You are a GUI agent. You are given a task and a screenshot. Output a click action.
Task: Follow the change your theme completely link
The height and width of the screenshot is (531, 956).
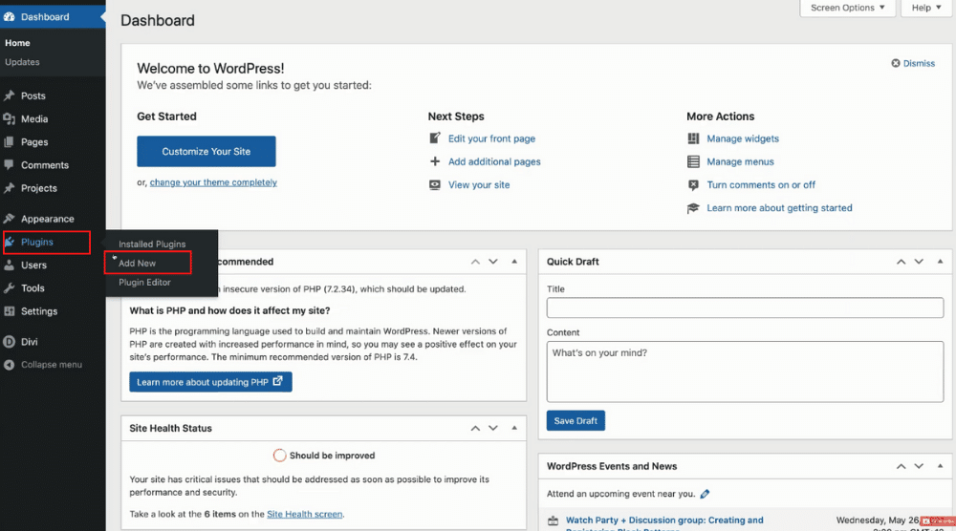(213, 182)
